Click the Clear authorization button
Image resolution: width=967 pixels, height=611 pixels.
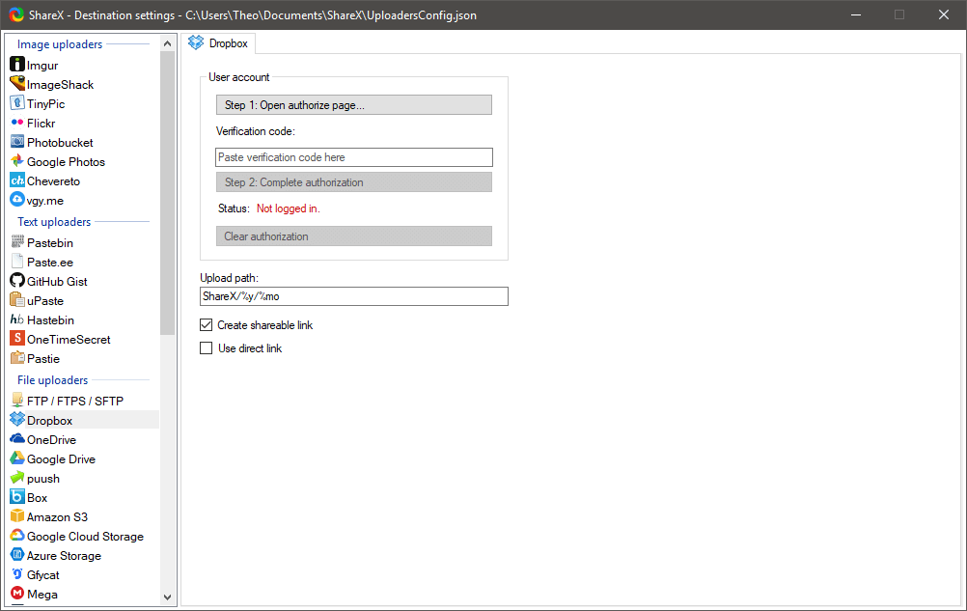click(354, 236)
